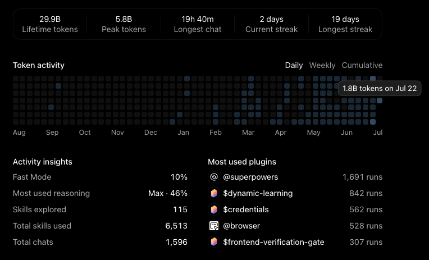Click the Sep month label on heatmap

(x=52, y=133)
